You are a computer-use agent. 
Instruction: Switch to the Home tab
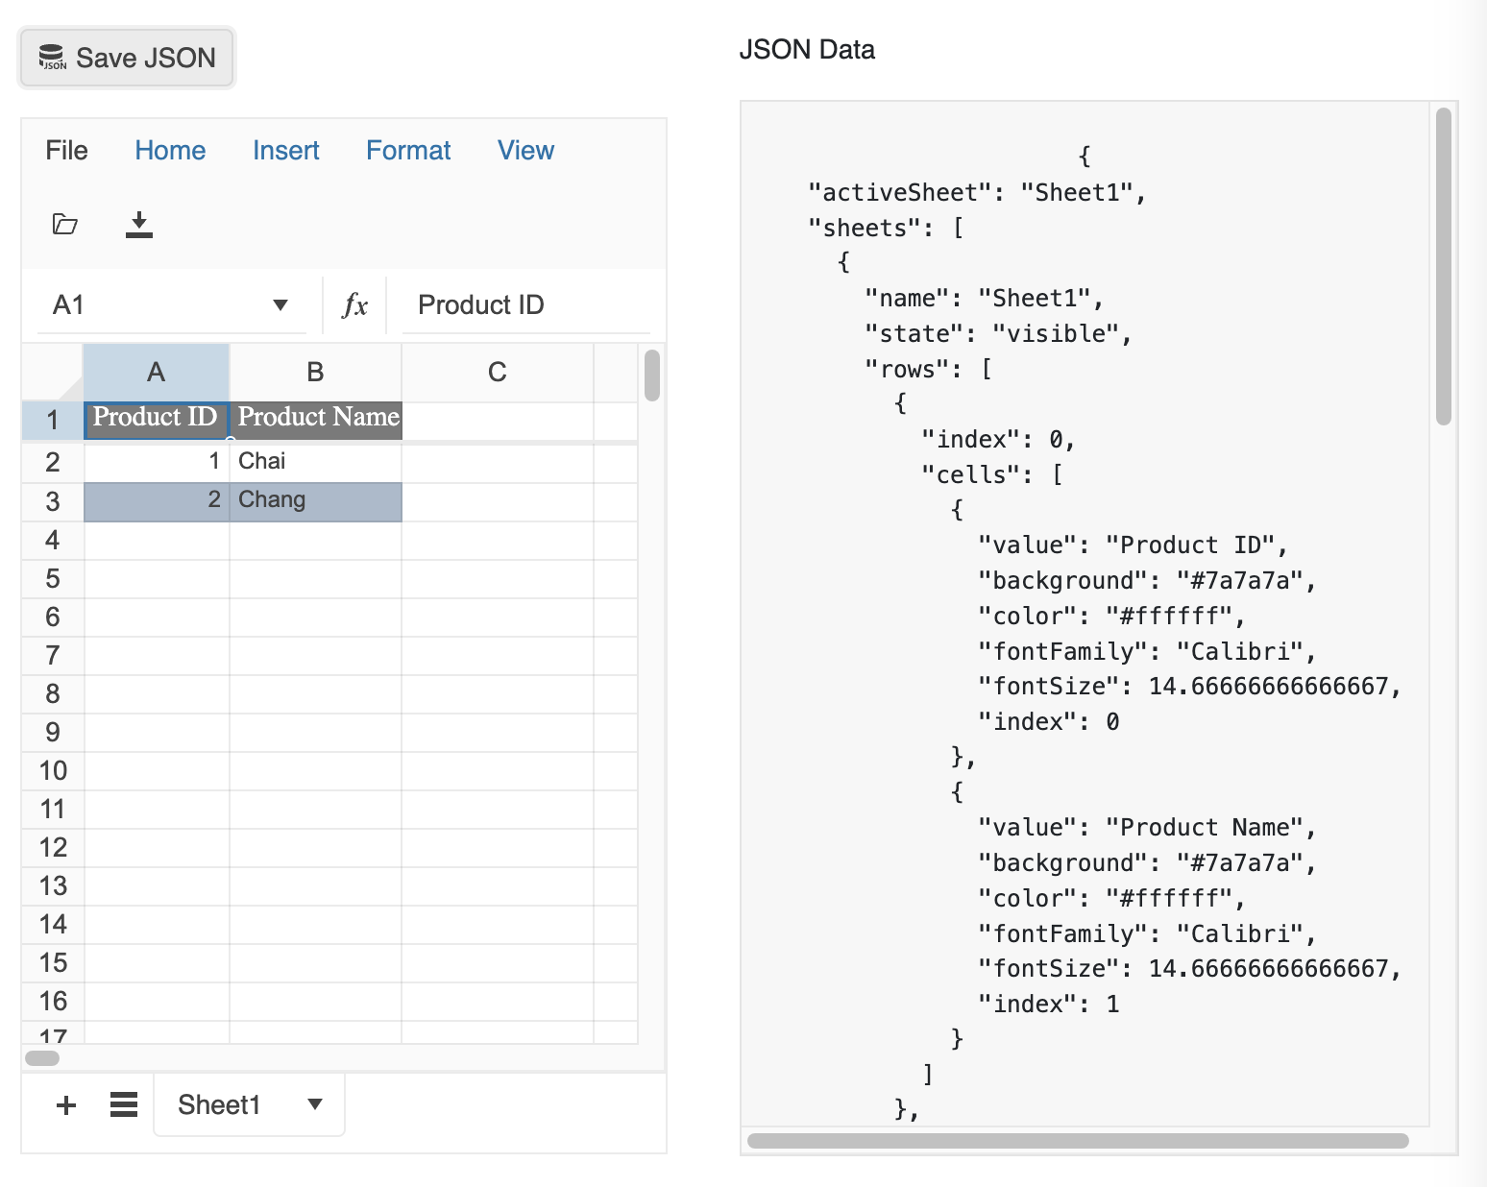coord(170,151)
